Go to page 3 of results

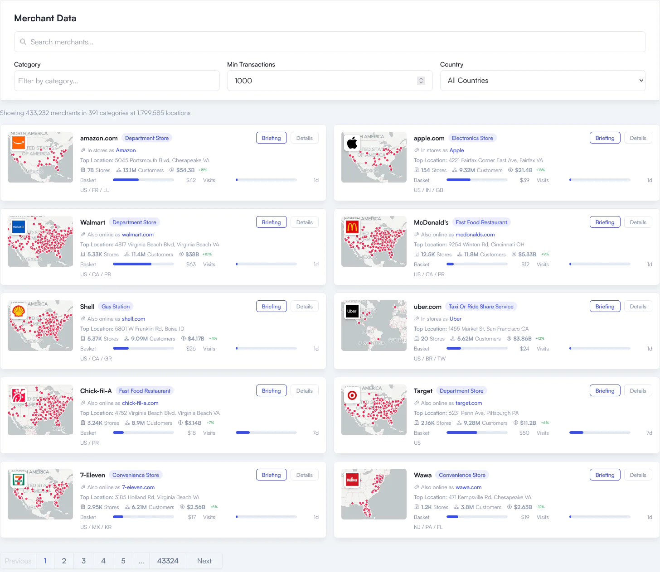(x=83, y=561)
